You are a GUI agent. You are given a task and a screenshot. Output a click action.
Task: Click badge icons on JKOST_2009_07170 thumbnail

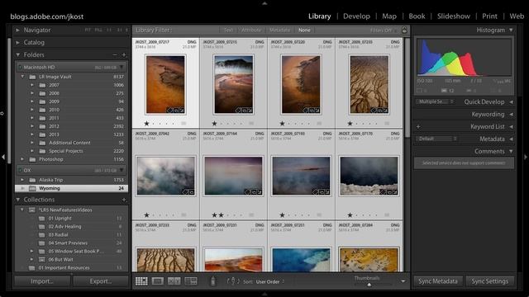coord(388,192)
